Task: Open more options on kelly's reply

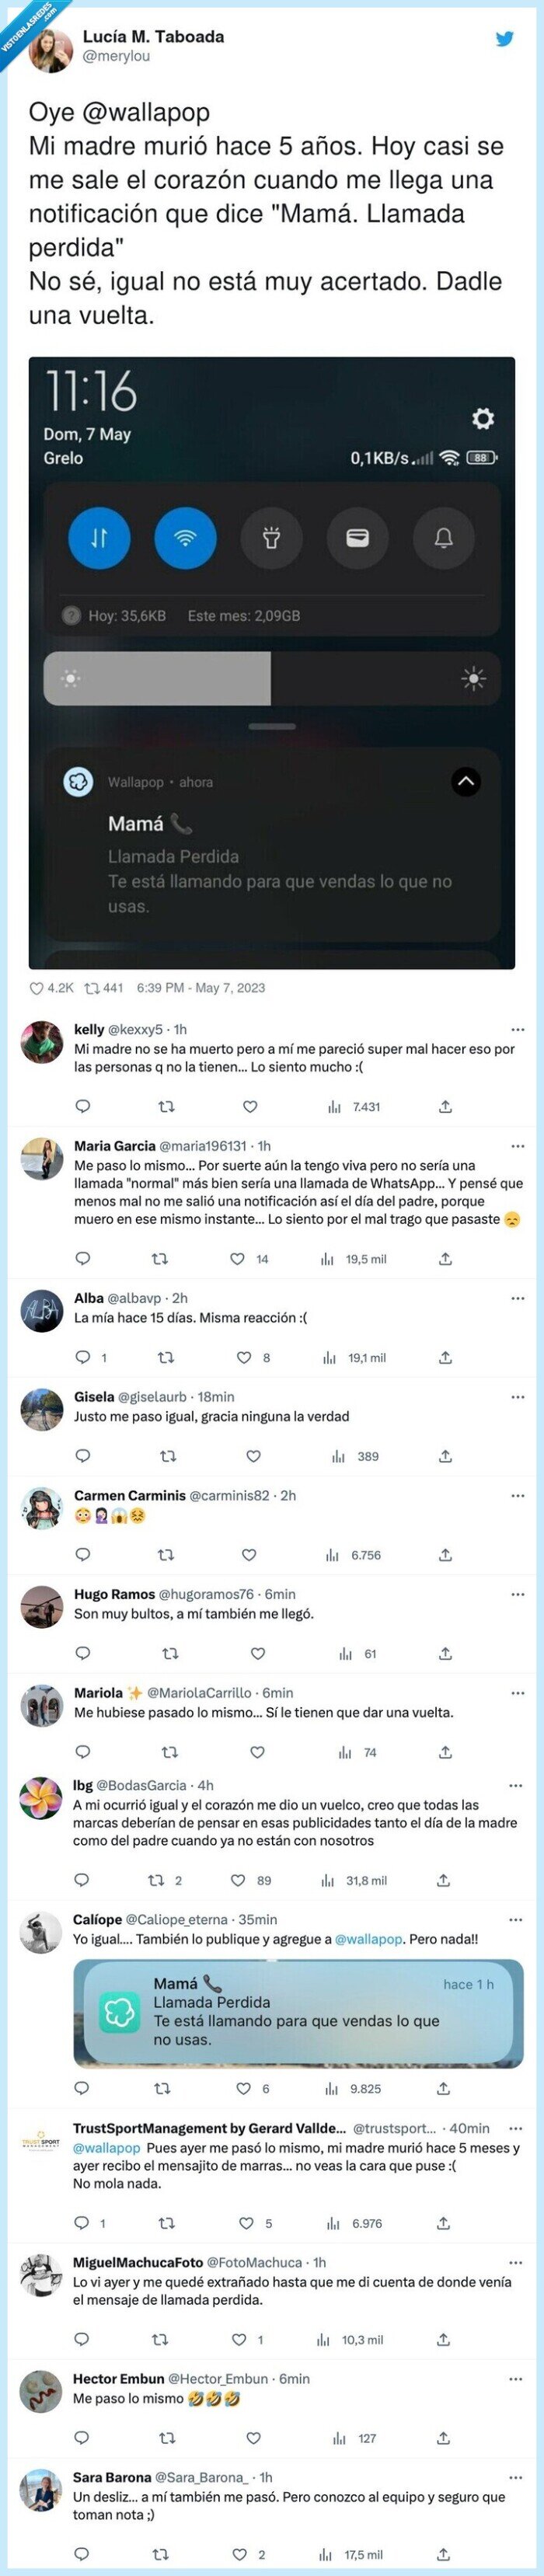Action: pos(517,1029)
